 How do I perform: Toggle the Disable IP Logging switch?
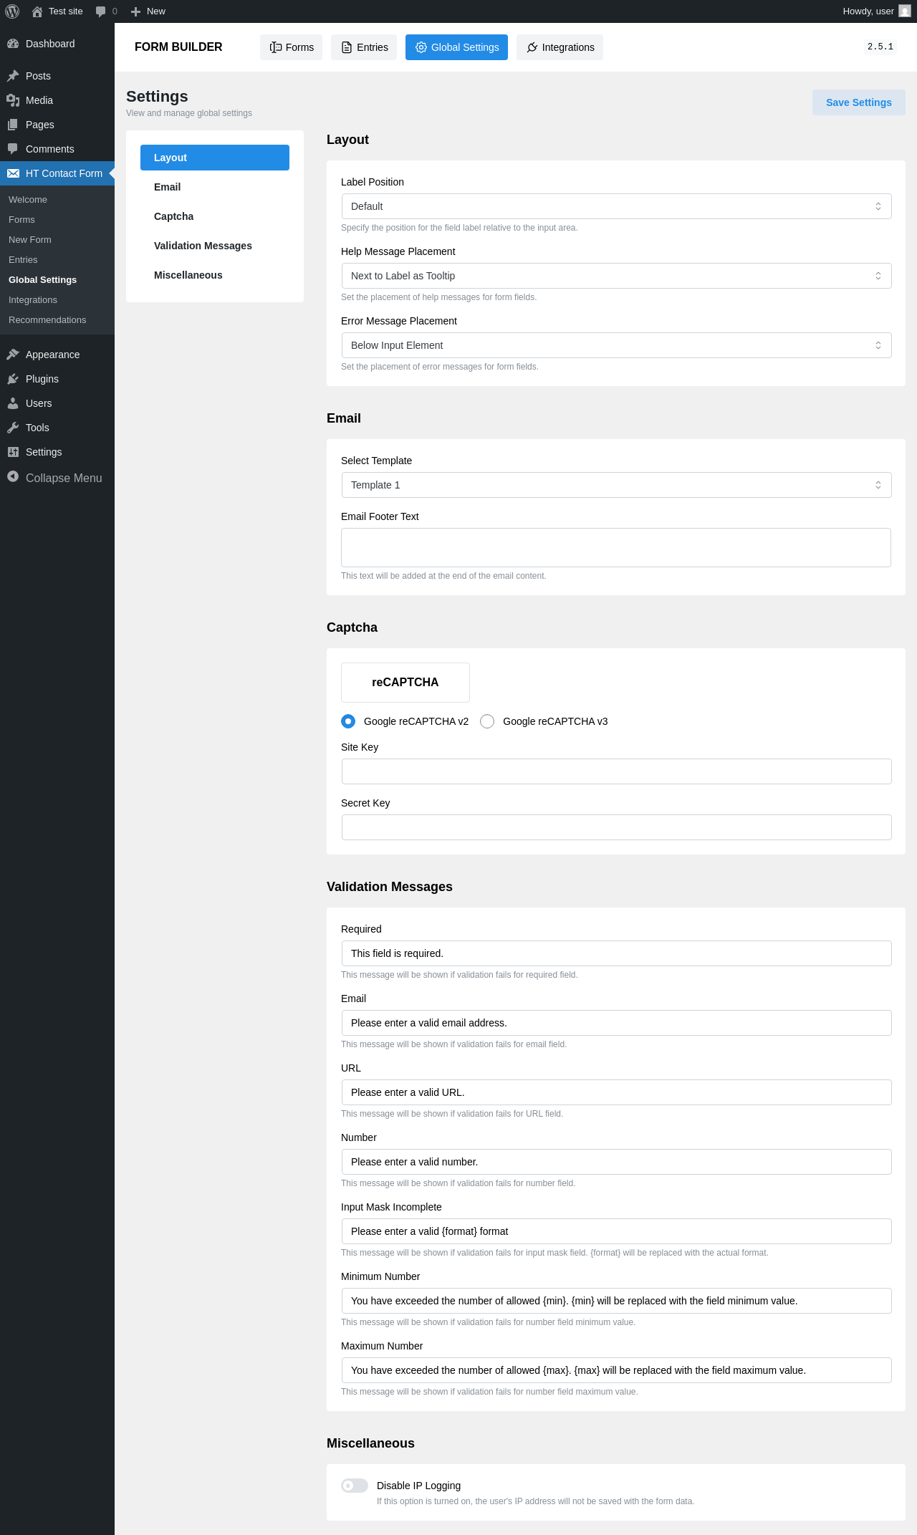point(355,1486)
